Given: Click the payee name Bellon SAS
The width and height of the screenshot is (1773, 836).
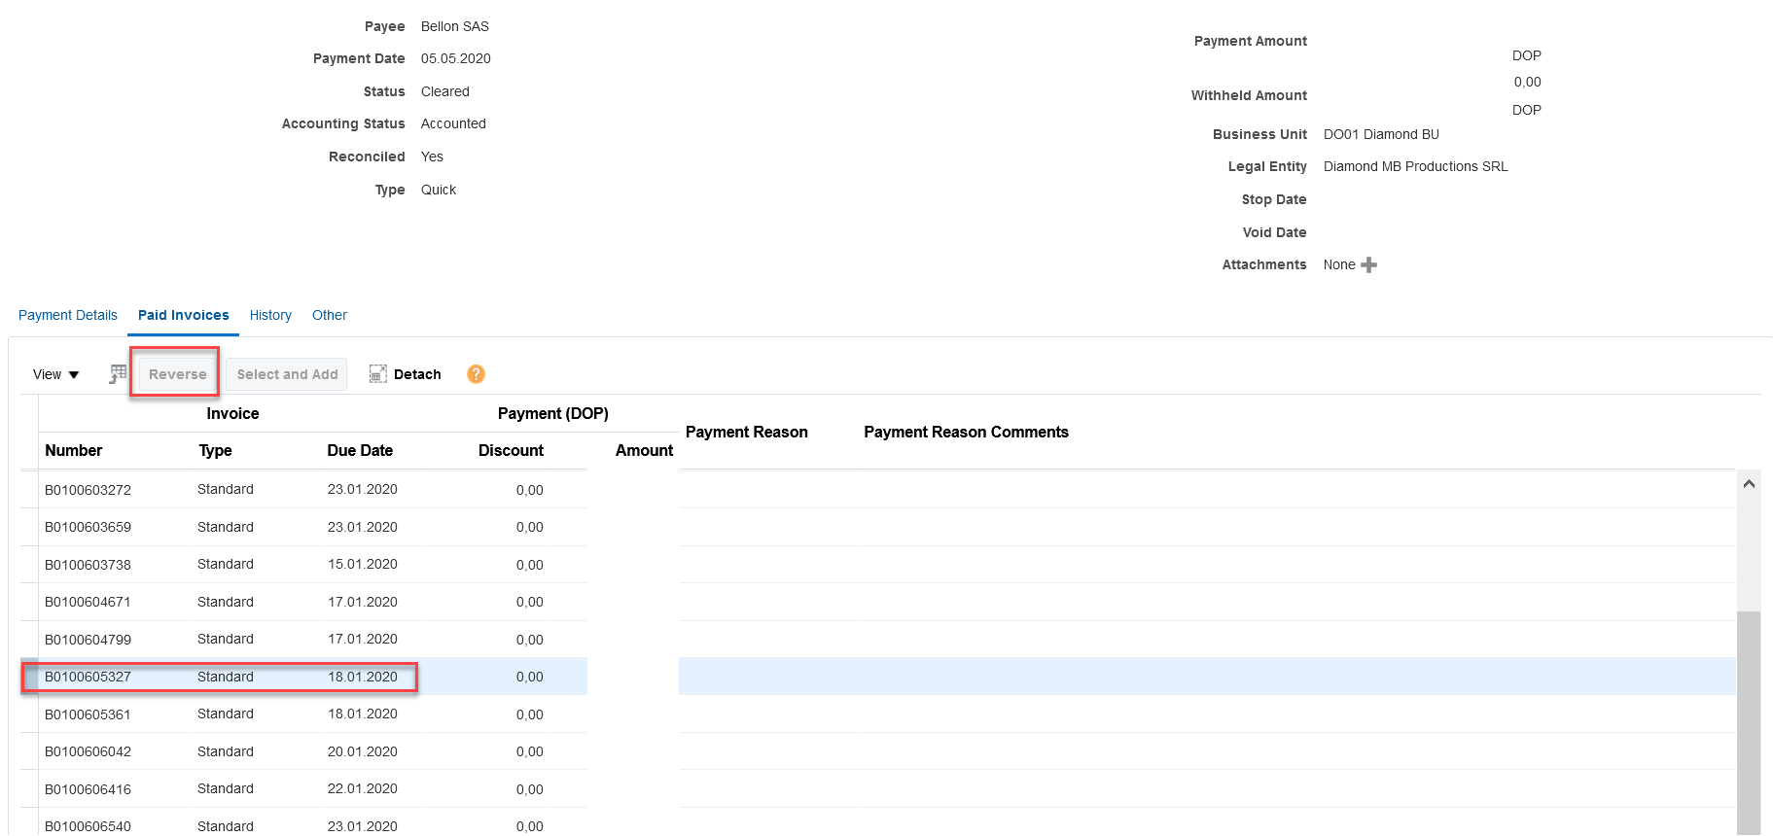Looking at the screenshot, I should [x=455, y=26].
